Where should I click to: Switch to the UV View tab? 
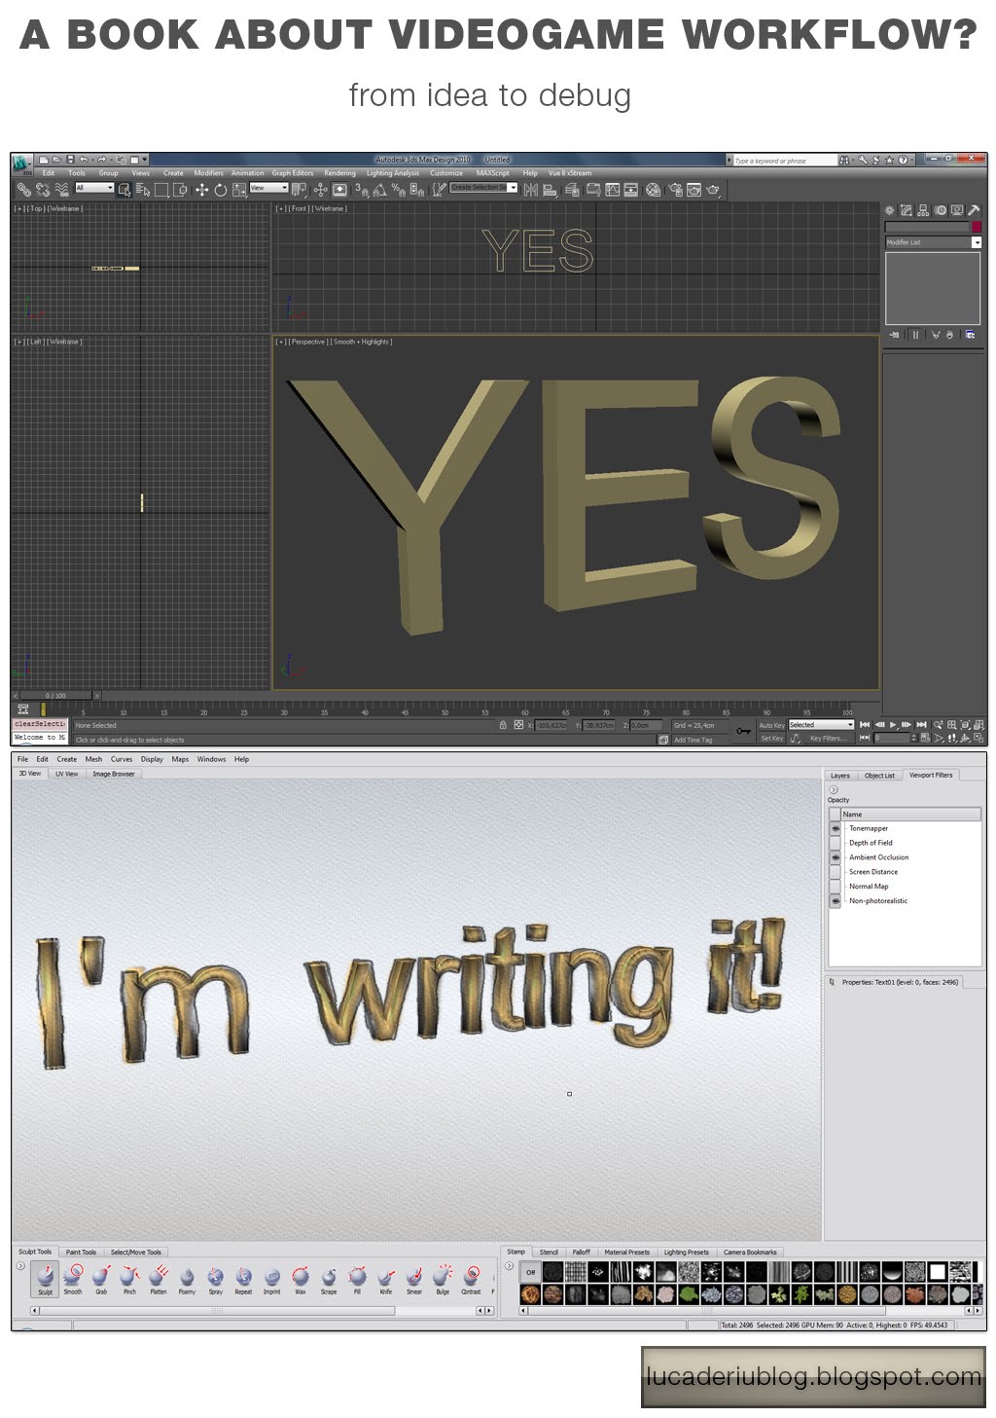click(66, 774)
